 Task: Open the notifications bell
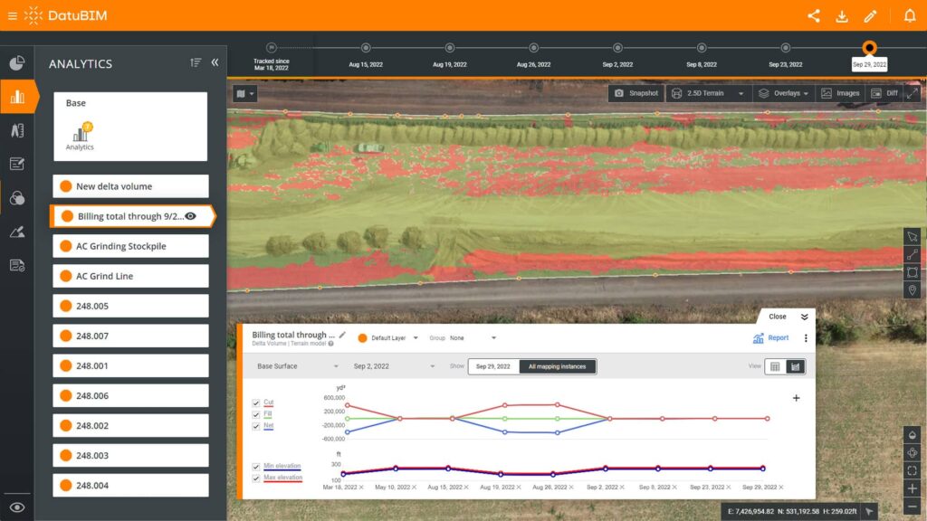tap(910, 16)
